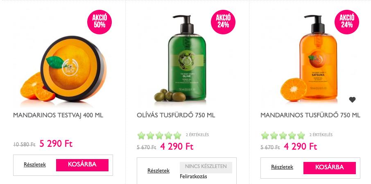Click the AKCIÓ 50% badge

pyautogui.click(x=100, y=22)
